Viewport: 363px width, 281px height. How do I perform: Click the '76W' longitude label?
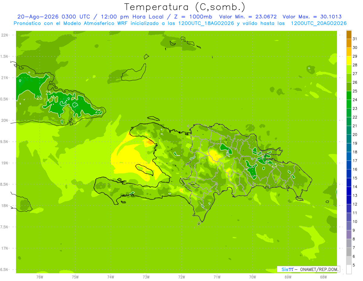[x=40, y=277]
